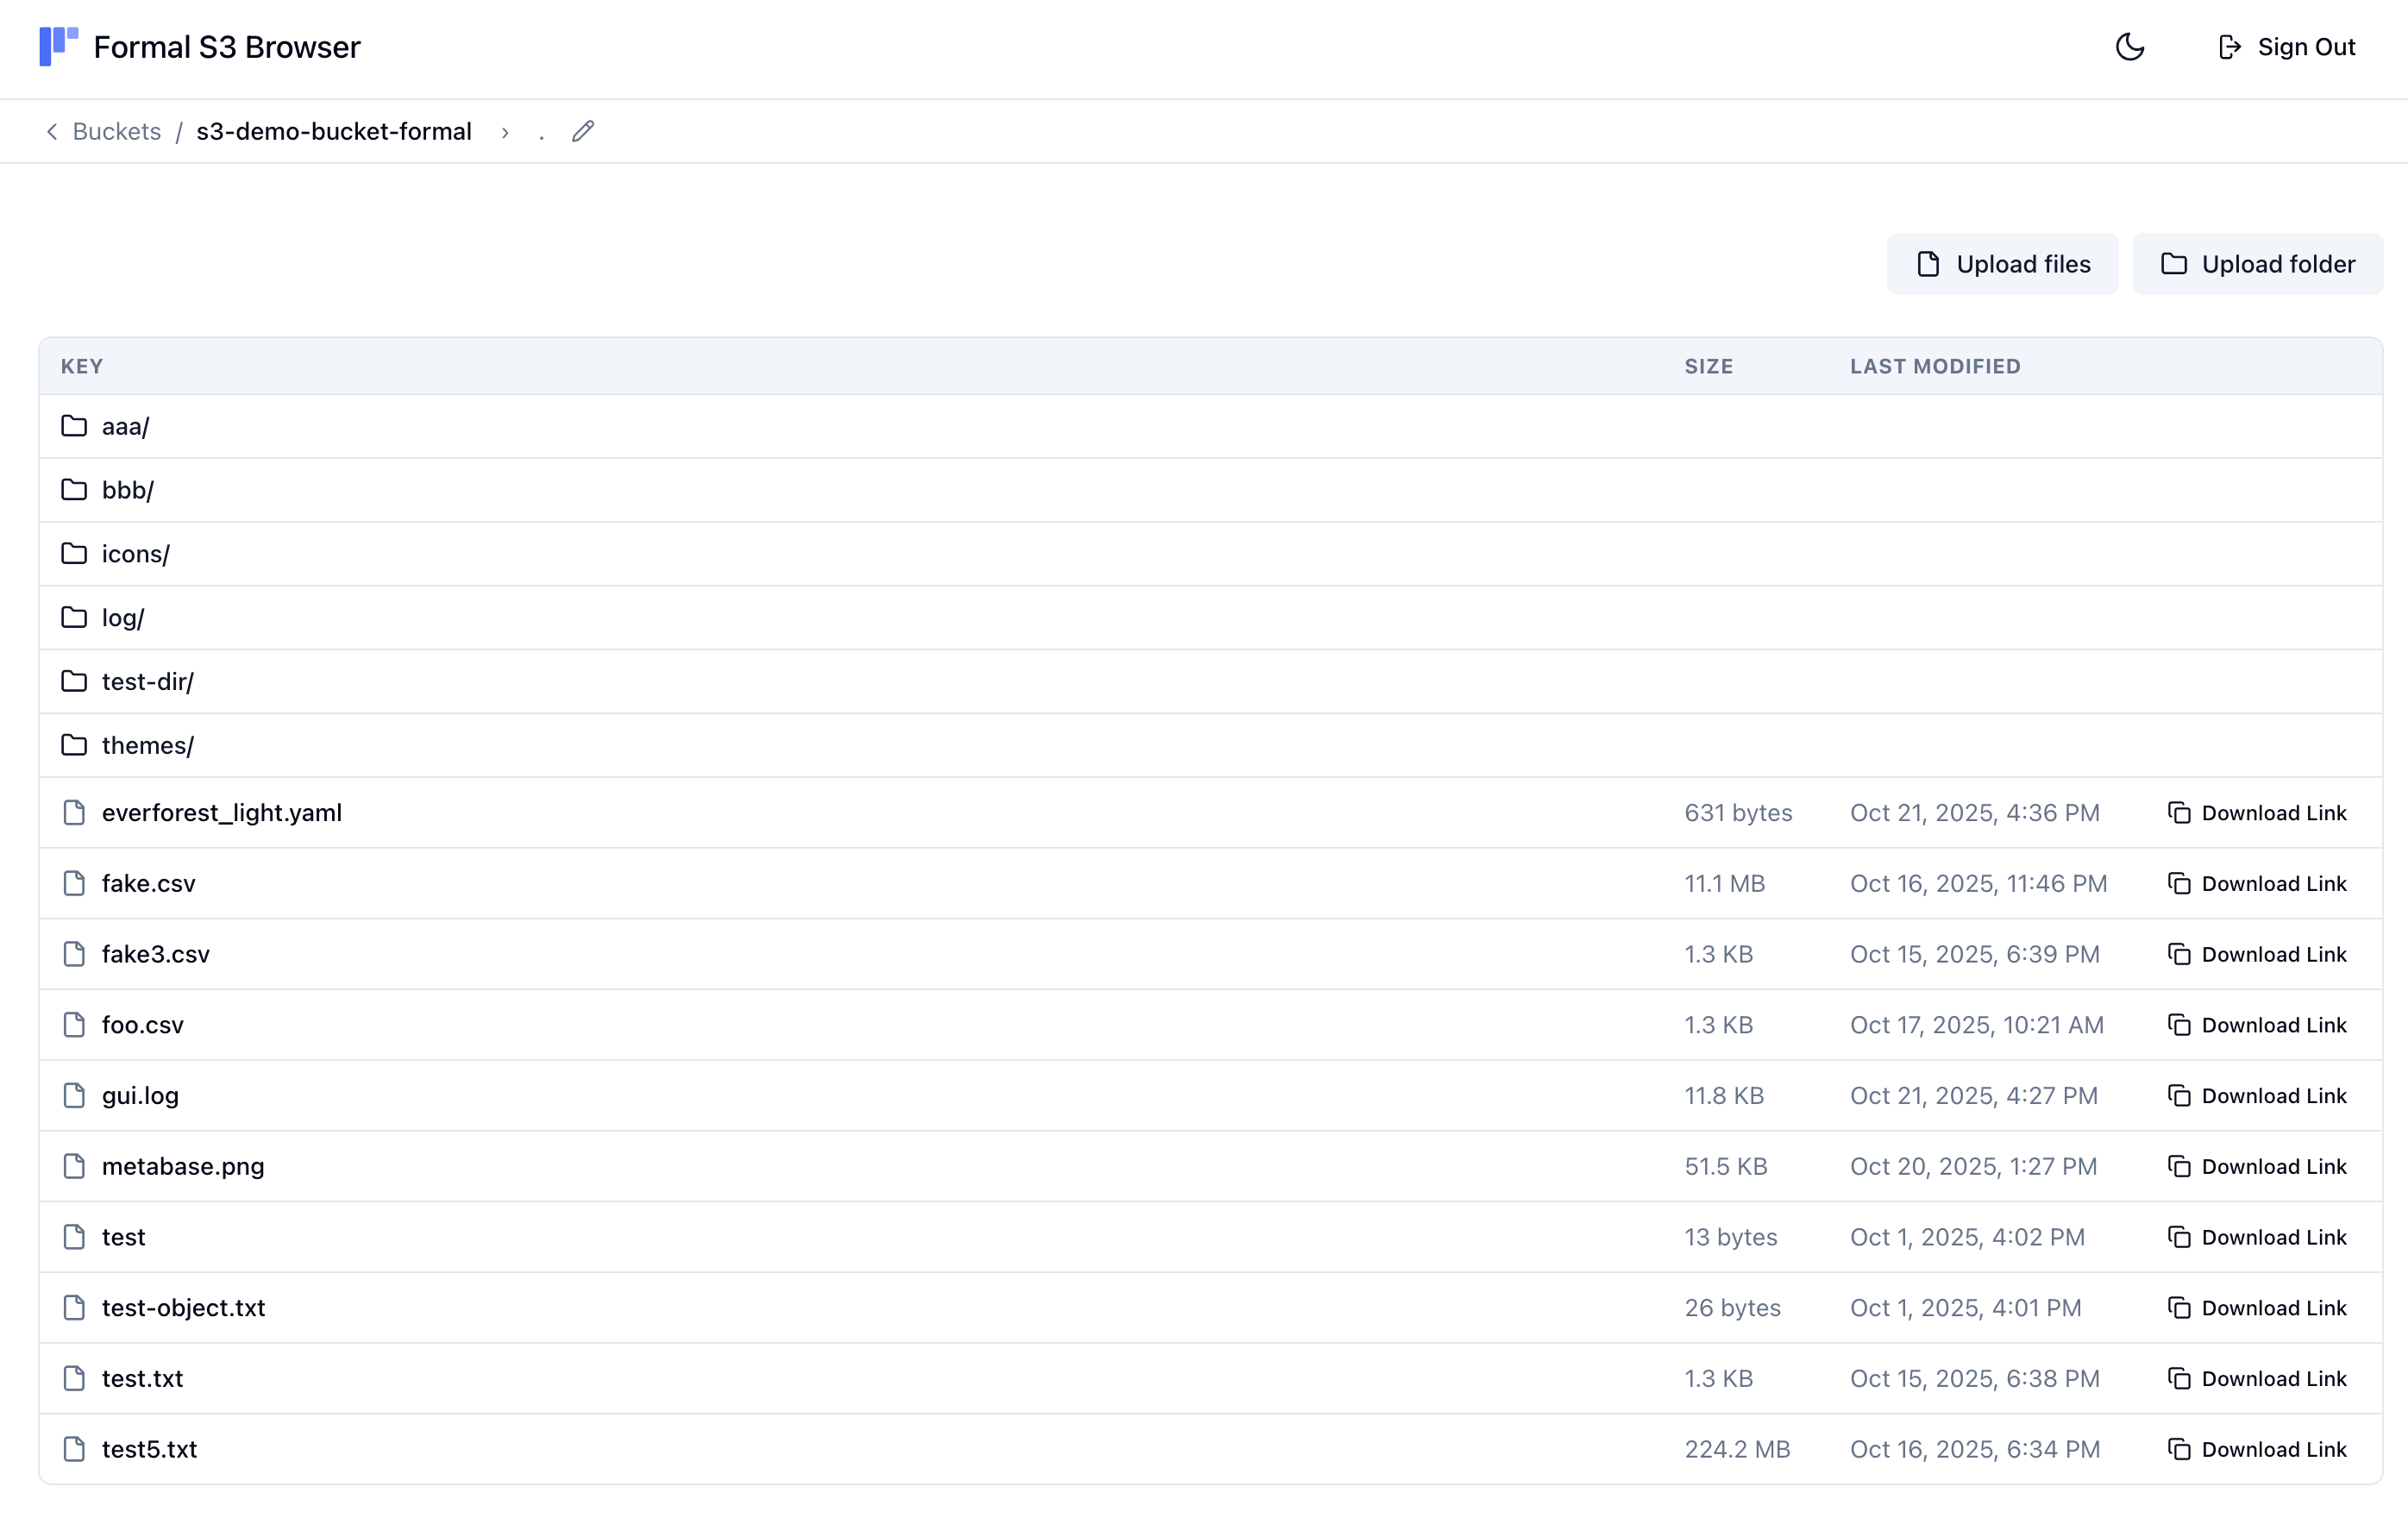Toggle dark mode with the moon icon
The height and width of the screenshot is (1518, 2408).
point(2130,46)
